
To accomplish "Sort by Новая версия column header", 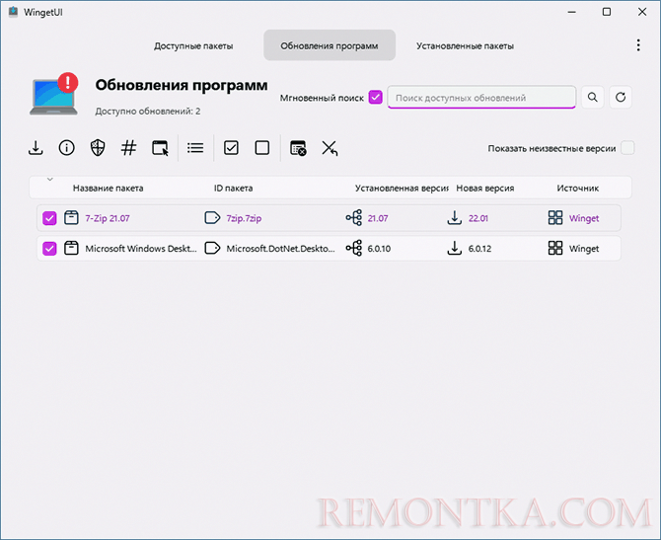I will tap(485, 189).
